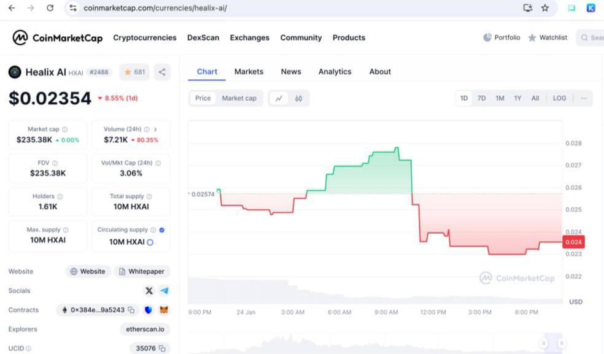Show Vol/Mkt Cap (24h) info icon

click(x=158, y=163)
